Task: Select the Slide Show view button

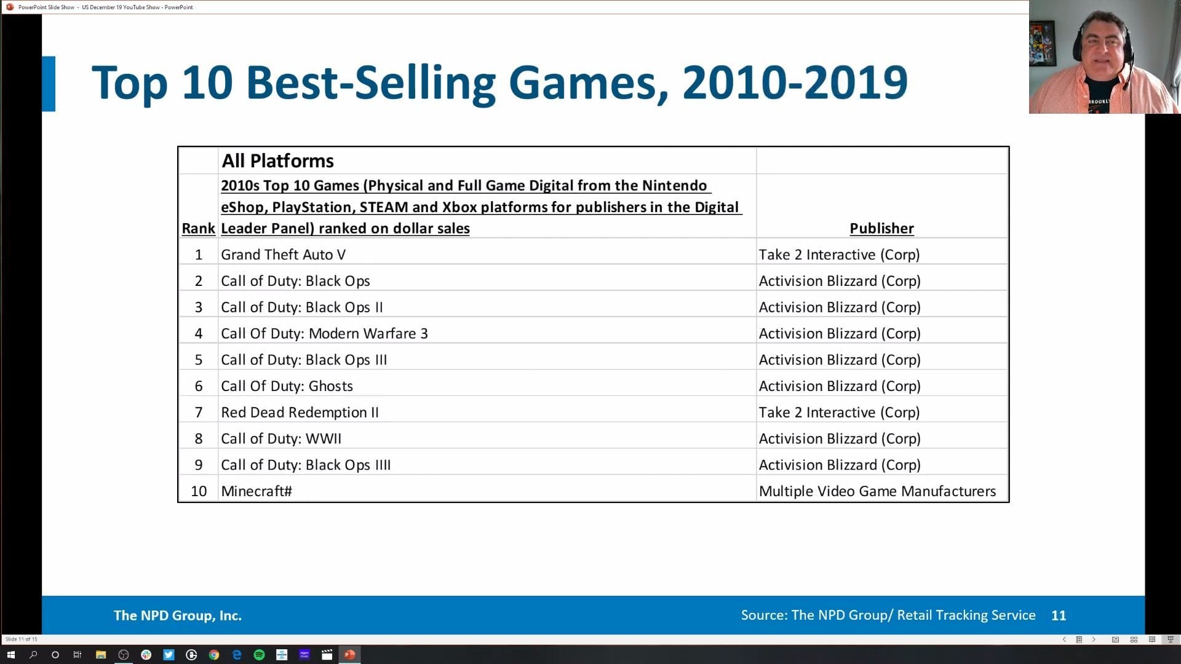Action: pos(1171,639)
